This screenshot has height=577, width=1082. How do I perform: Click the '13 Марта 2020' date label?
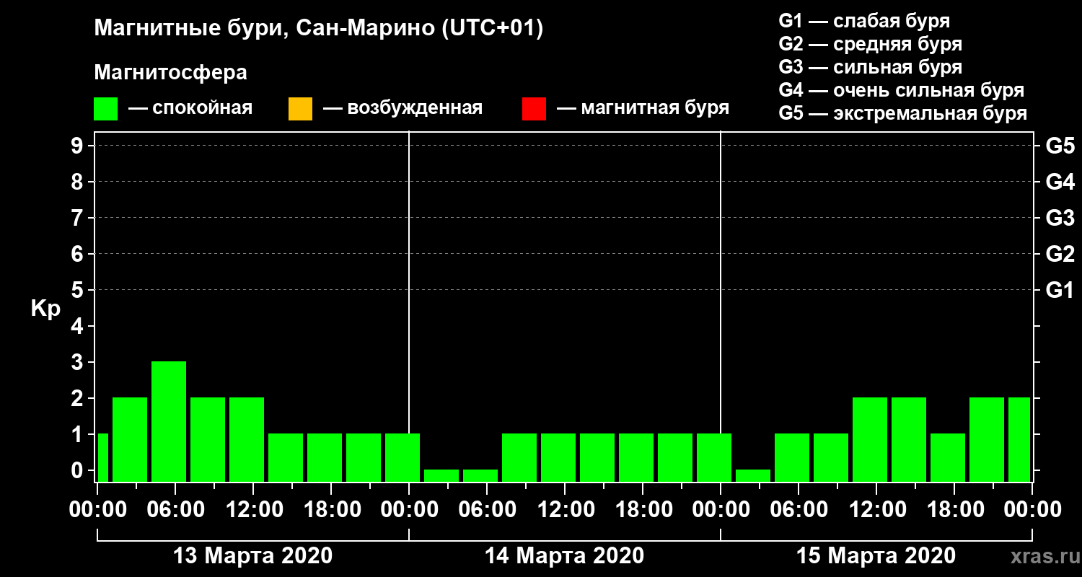click(x=253, y=556)
